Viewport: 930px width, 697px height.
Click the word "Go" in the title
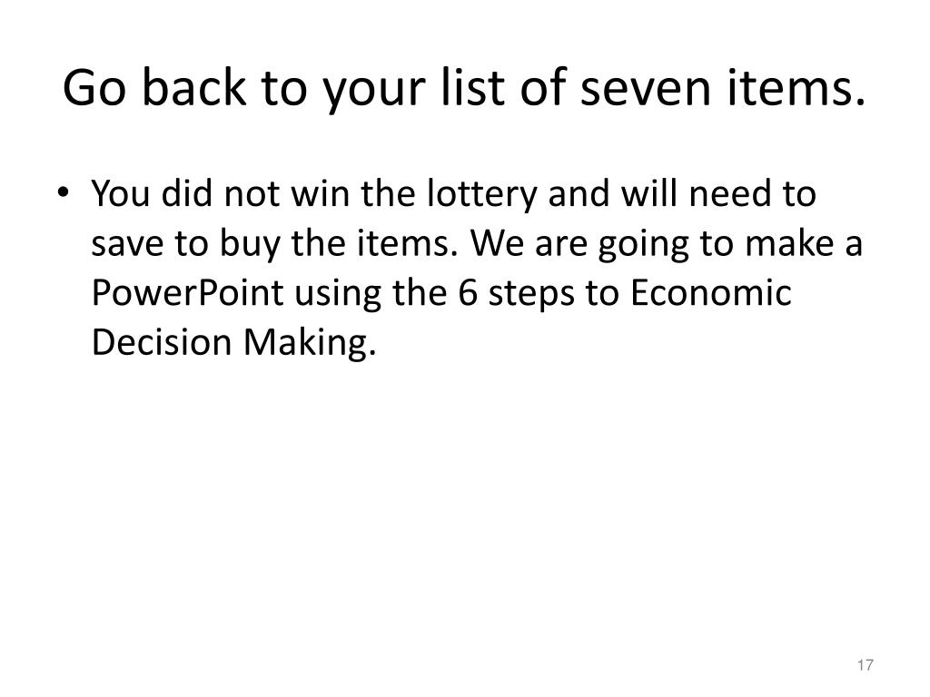[x=94, y=88]
